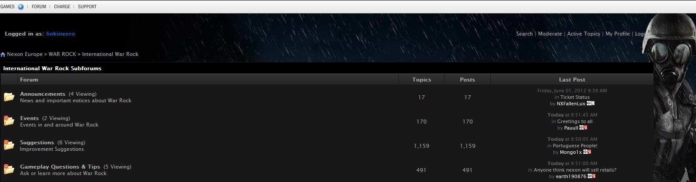Open the Suggestions forum
The width and height of the screenshot is (696, 182).
click(37, 143)
